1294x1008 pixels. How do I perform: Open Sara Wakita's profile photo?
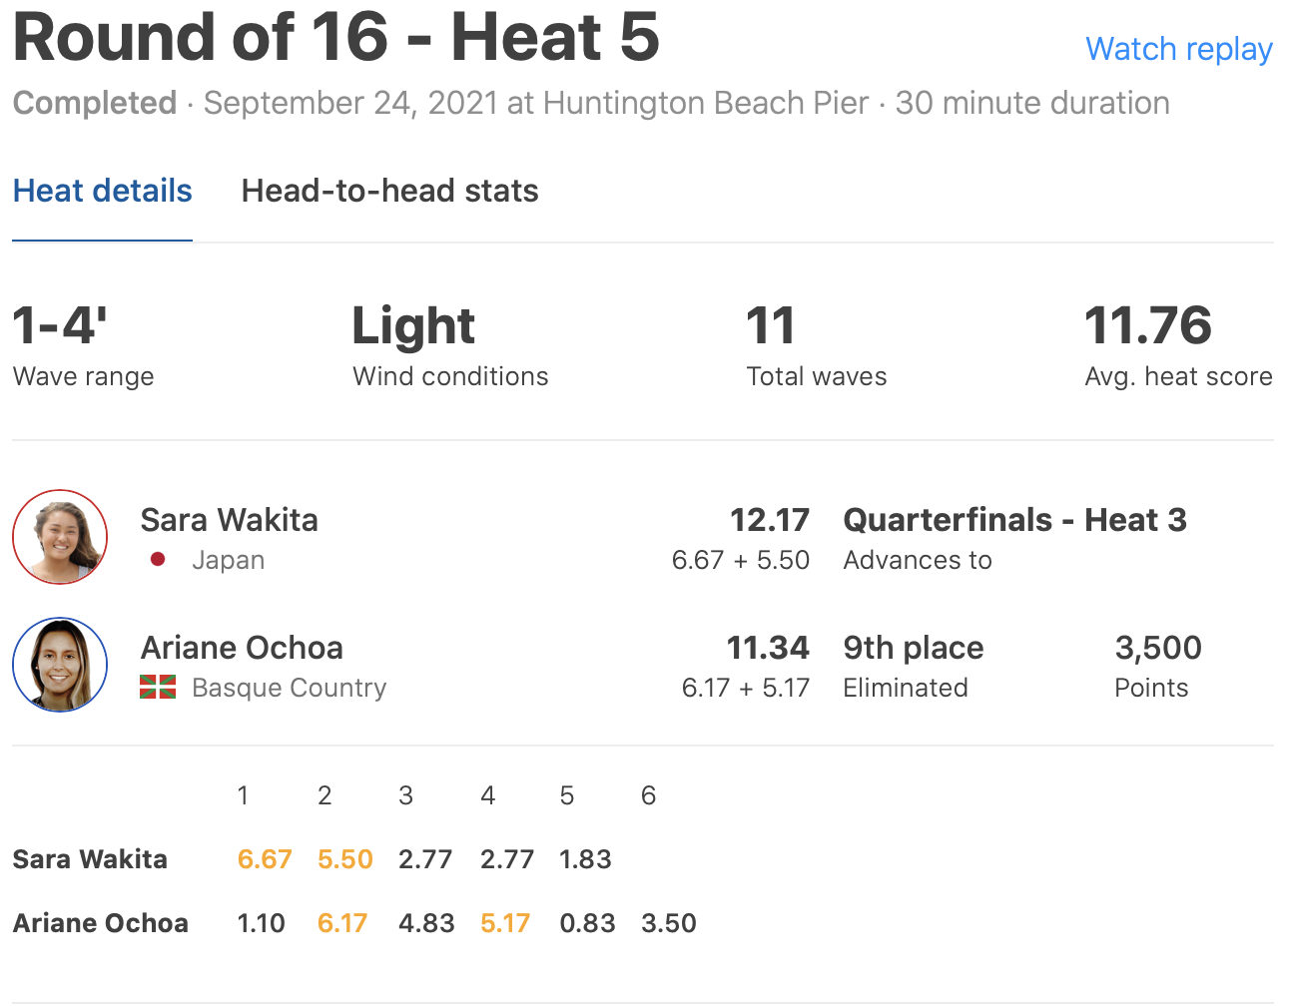coord(60,537)
